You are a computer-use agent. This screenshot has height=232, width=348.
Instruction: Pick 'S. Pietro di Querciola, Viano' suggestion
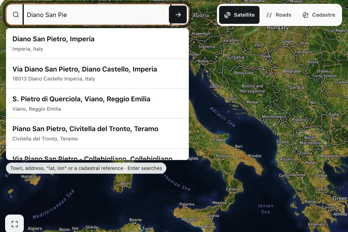click(x=97, y=104)
